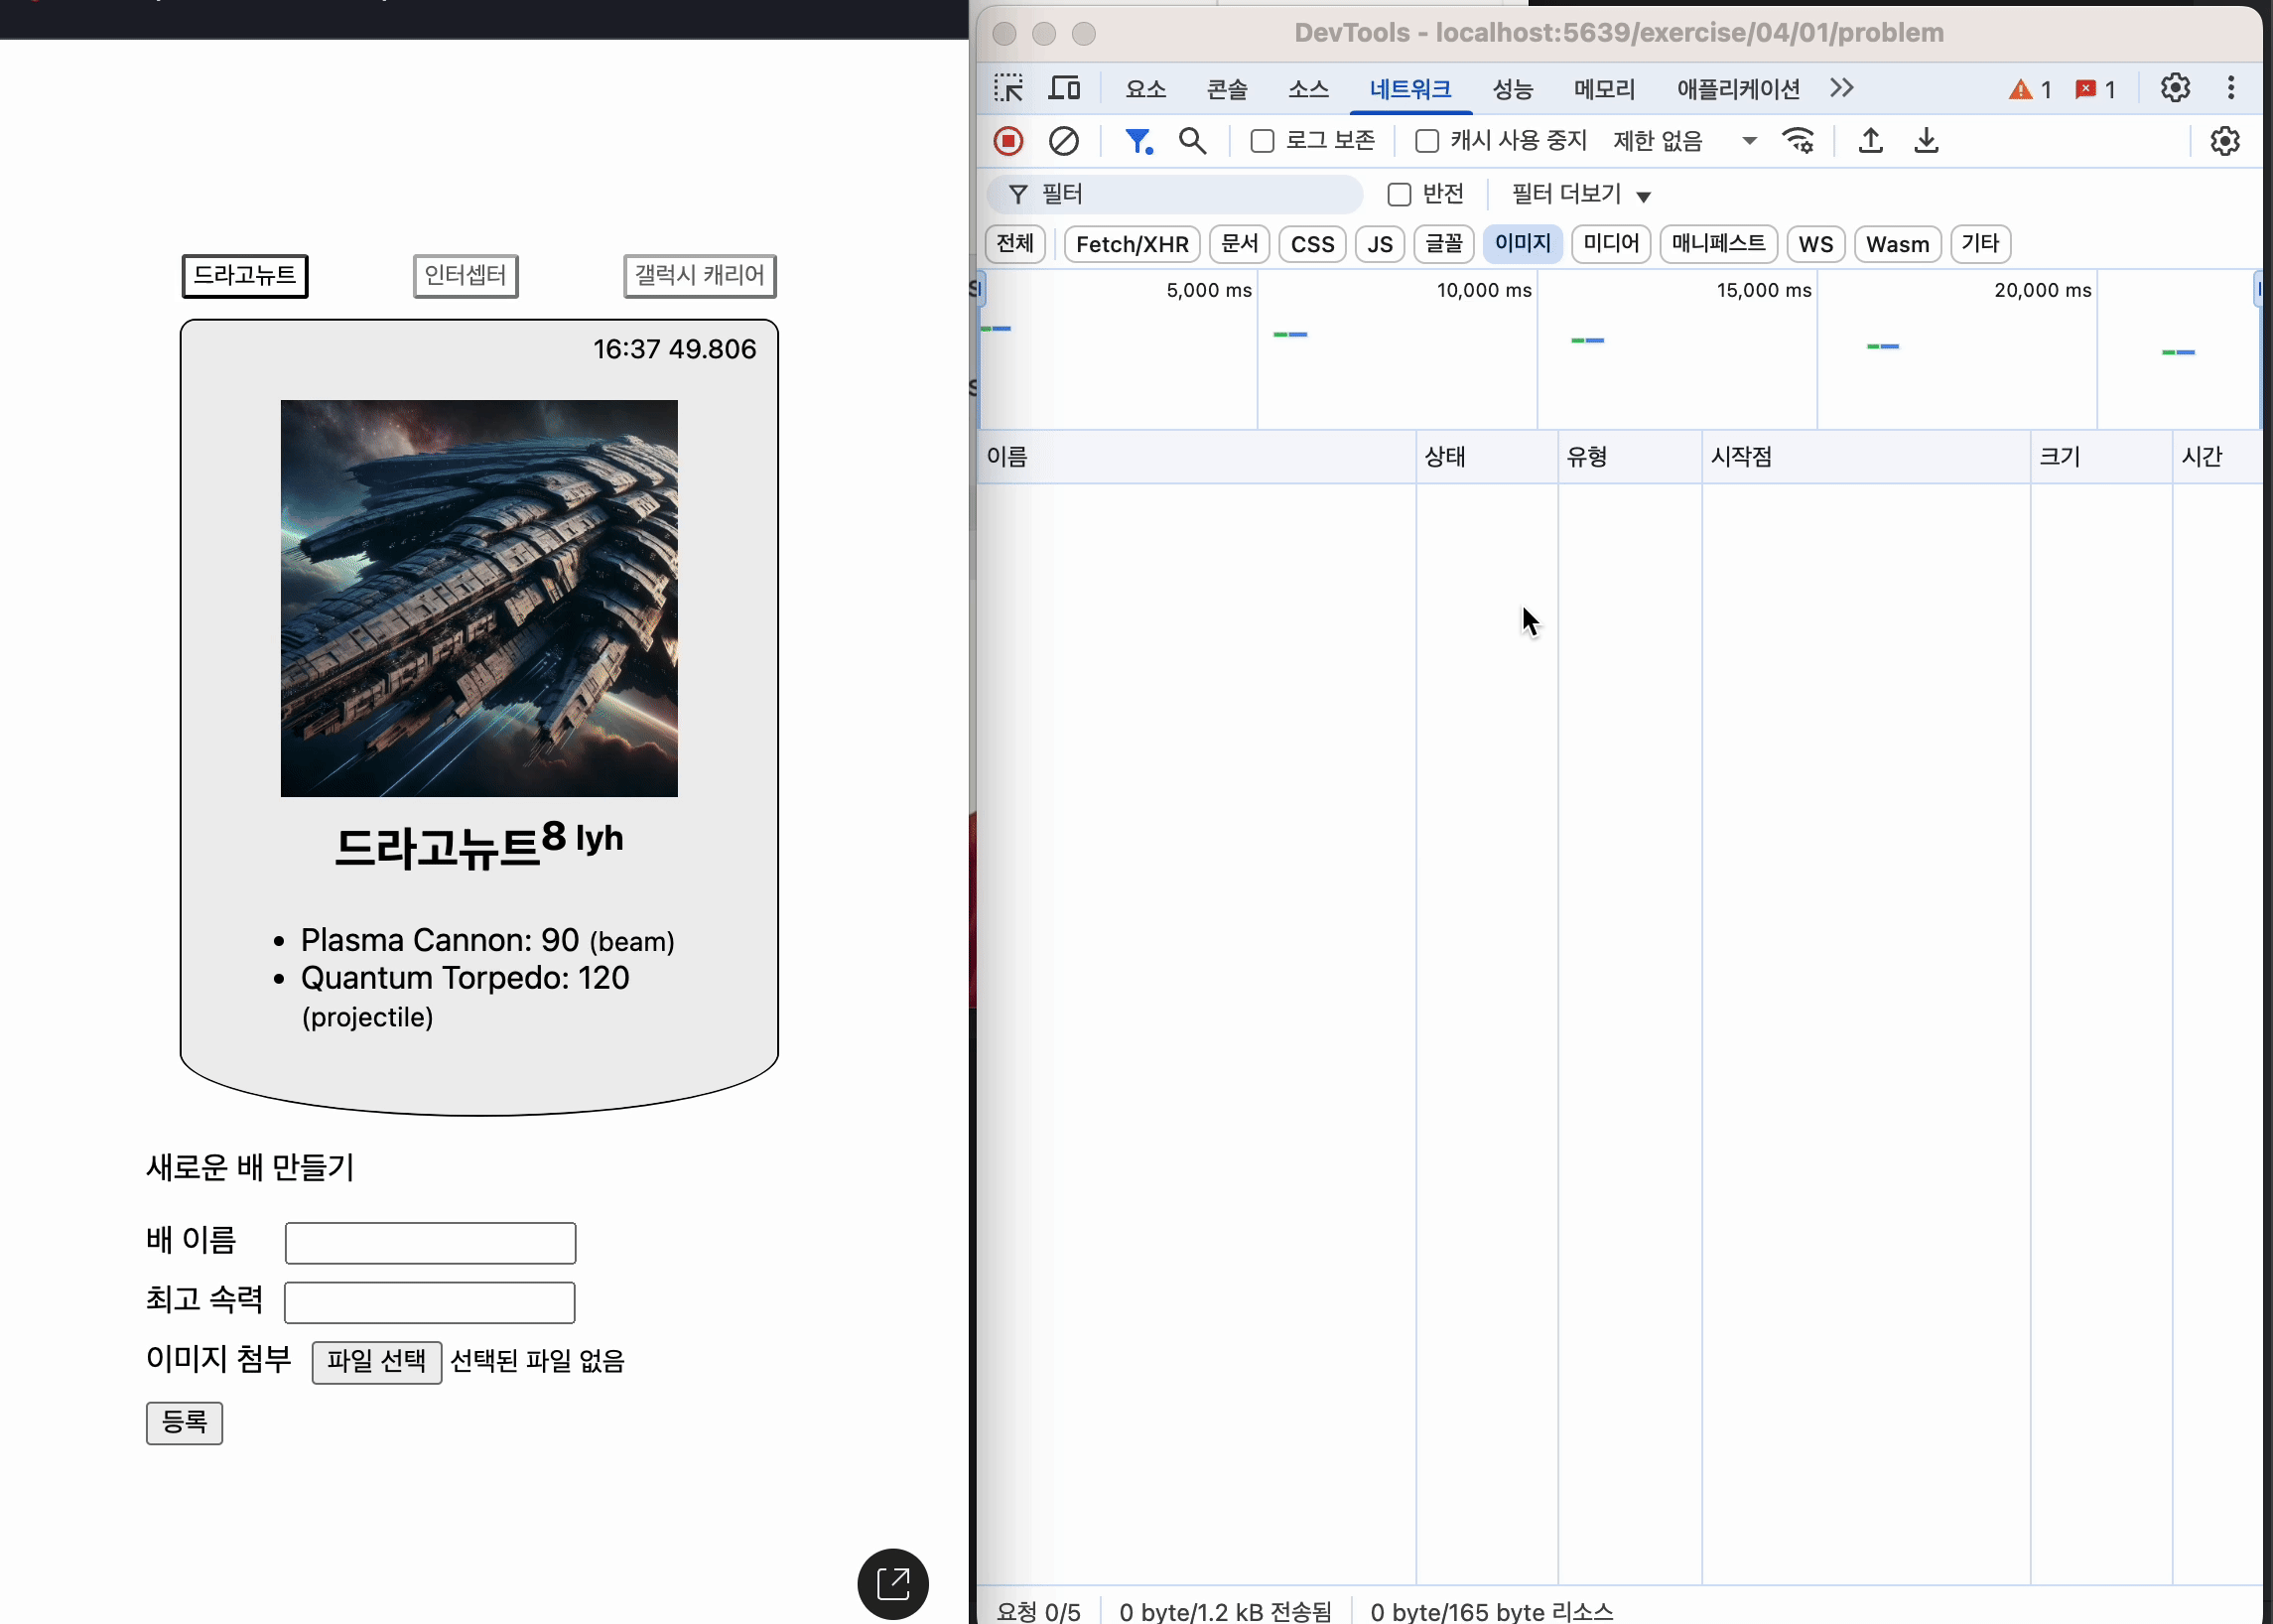Screen dimensions: 2273x1624
Task: Click the external link floating button
Action: coord(893,1583)
